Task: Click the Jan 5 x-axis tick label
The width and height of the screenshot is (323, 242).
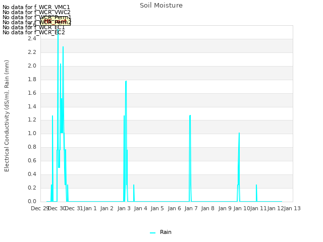Action: tap(157, 208)
